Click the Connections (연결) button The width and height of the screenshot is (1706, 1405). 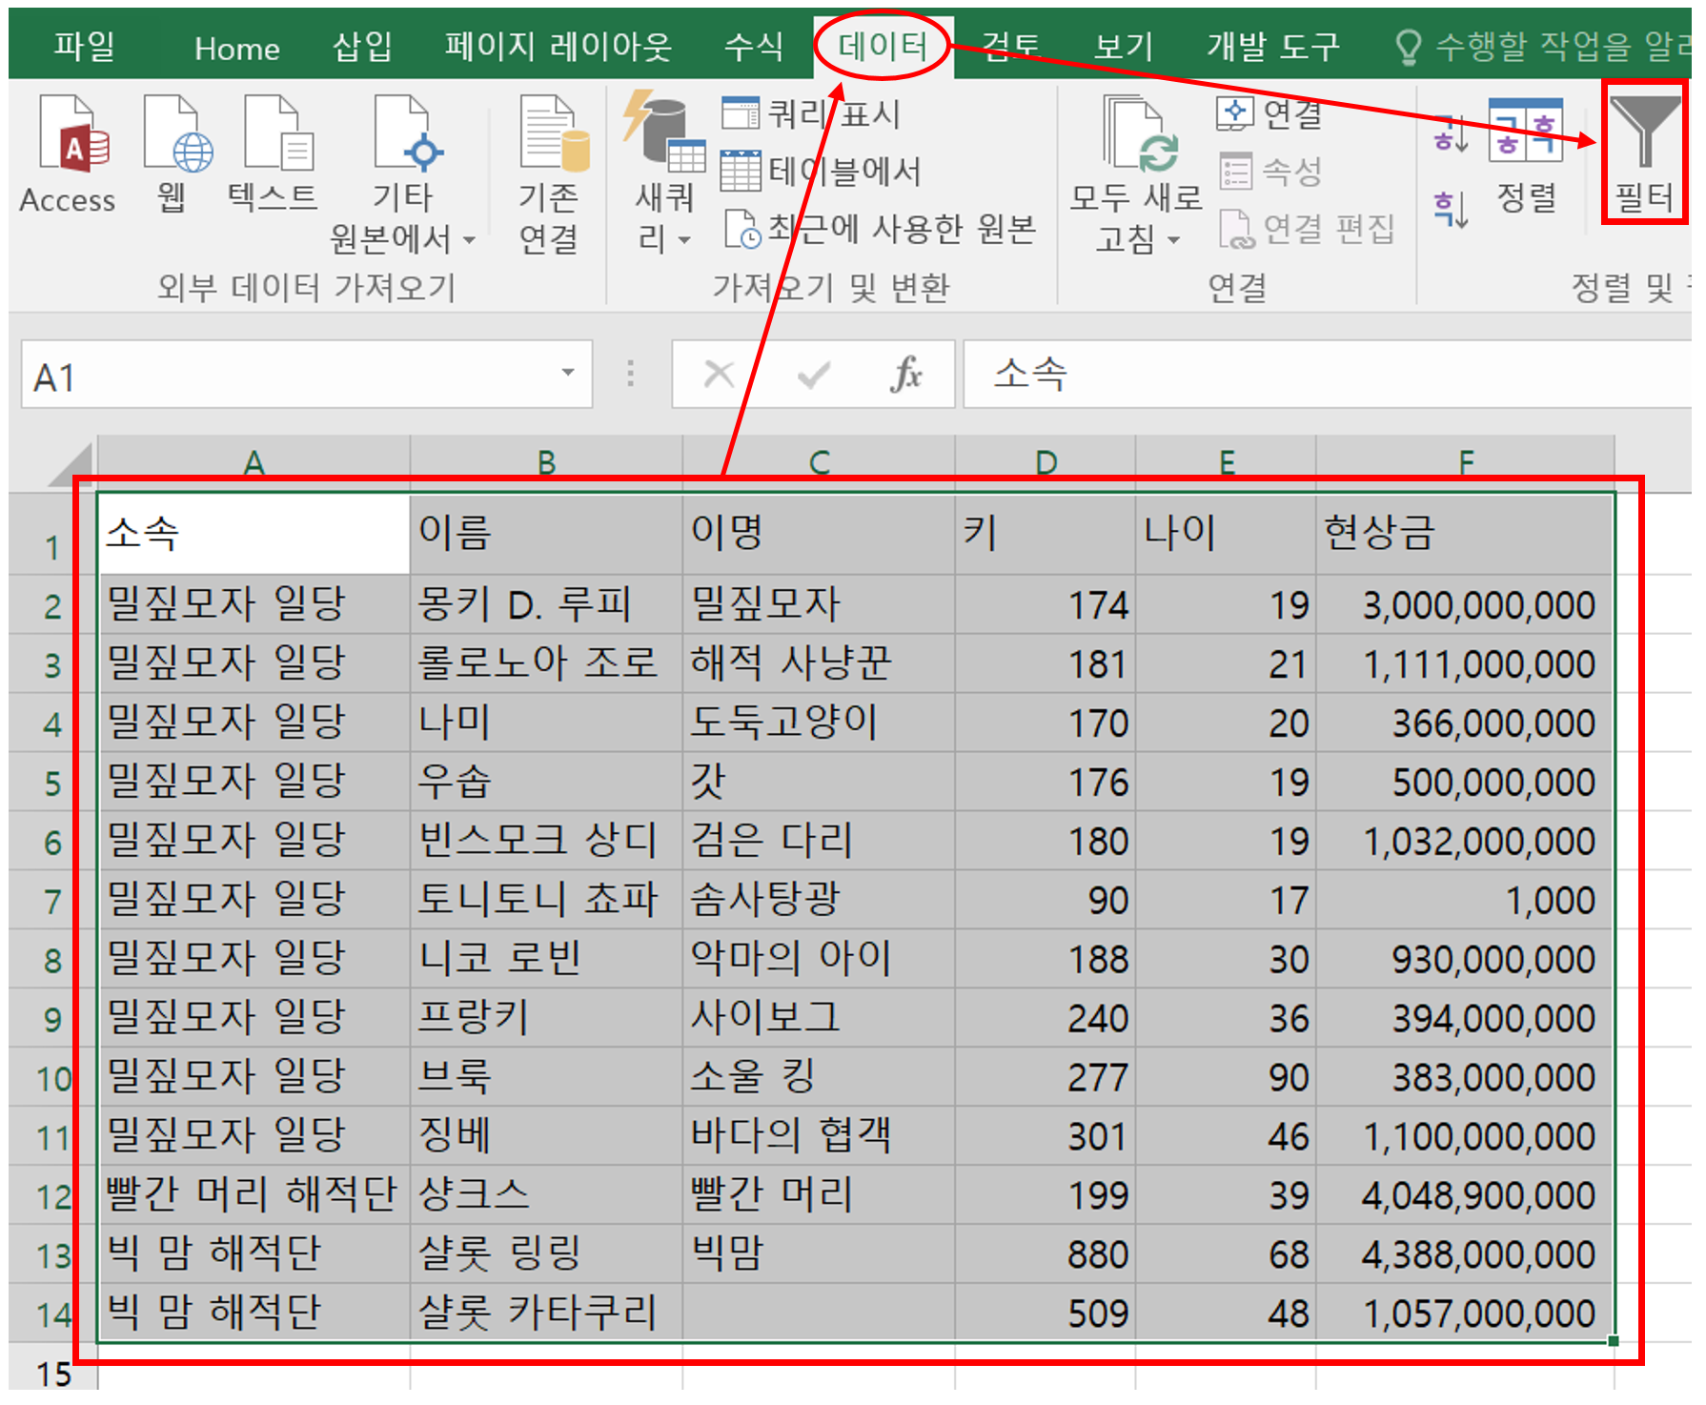click(1269, 113)
